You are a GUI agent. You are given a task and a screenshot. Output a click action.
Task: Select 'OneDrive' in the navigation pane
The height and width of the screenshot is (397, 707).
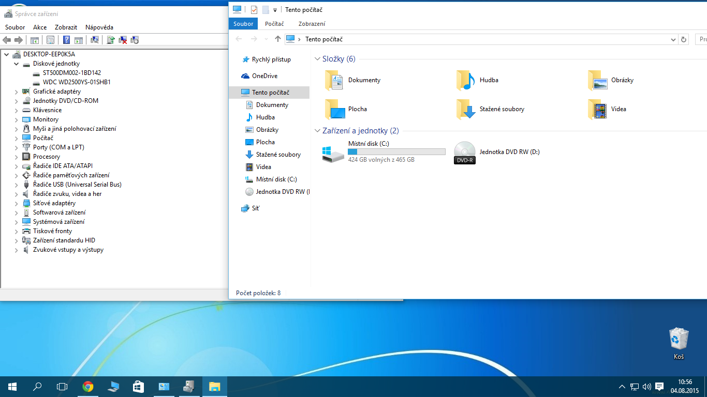point(264,76)
